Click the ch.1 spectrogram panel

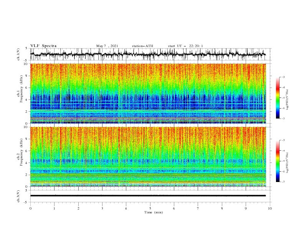pos(148,93)
